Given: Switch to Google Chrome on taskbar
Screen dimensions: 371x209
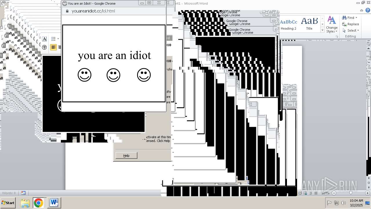Looking at the screenshot, I should tap(38, 203).
